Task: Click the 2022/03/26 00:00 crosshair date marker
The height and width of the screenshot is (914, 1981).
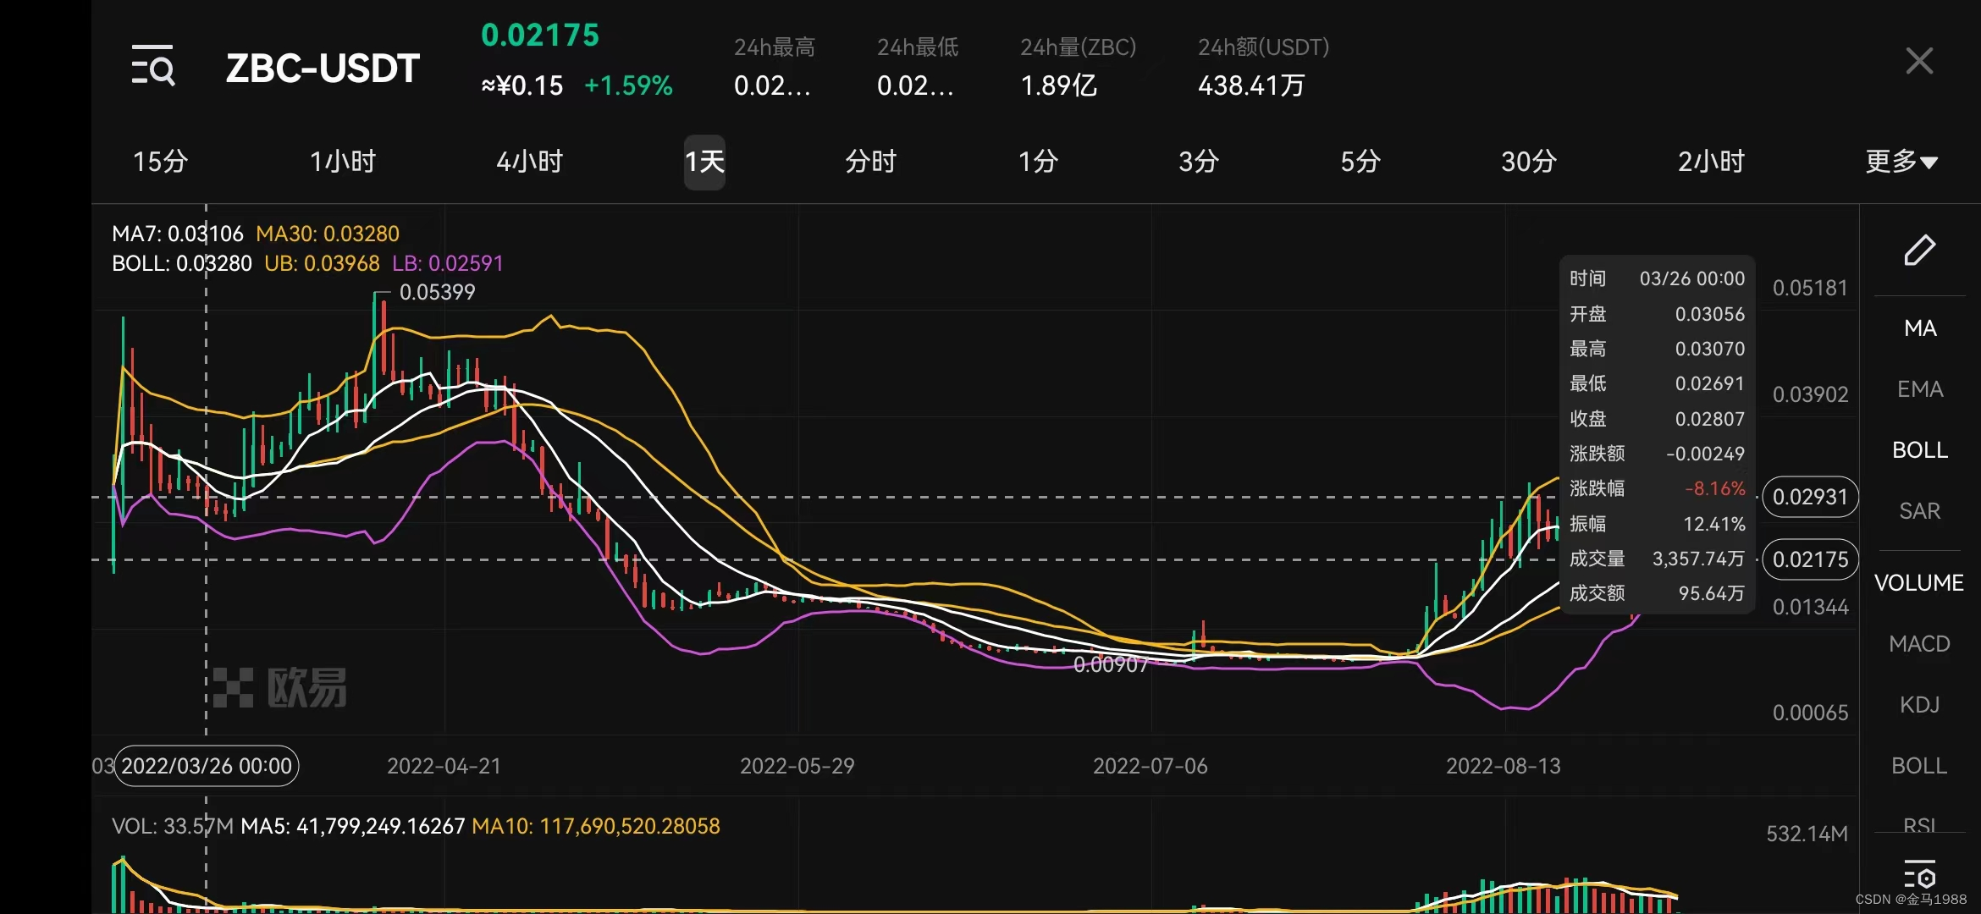Action: [x=207, y=766]
